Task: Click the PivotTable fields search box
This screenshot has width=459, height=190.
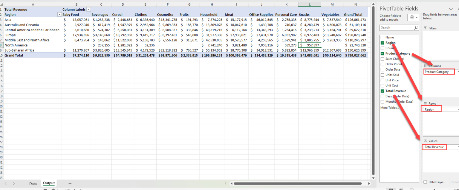Action: point(396,27)
